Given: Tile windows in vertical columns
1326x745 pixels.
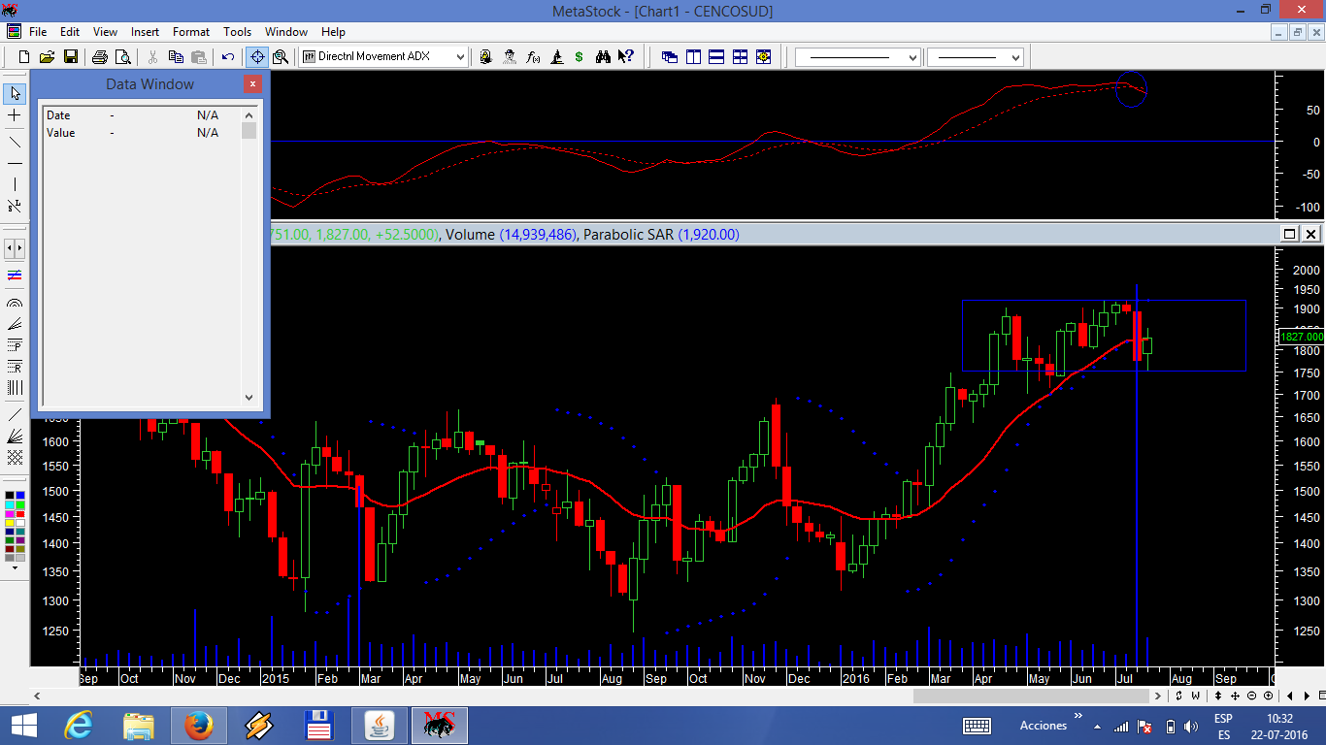Looking at the screenshot, I should coord(693,56).
